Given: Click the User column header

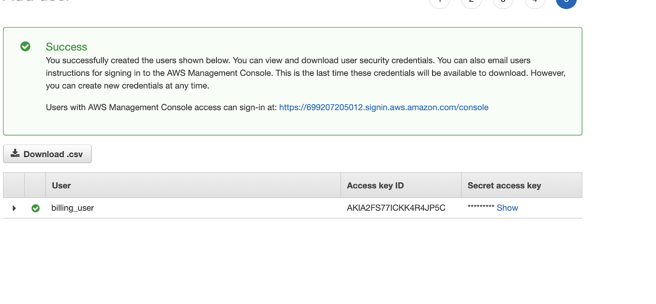Looking at the screenshot, I should click(61, 185).
